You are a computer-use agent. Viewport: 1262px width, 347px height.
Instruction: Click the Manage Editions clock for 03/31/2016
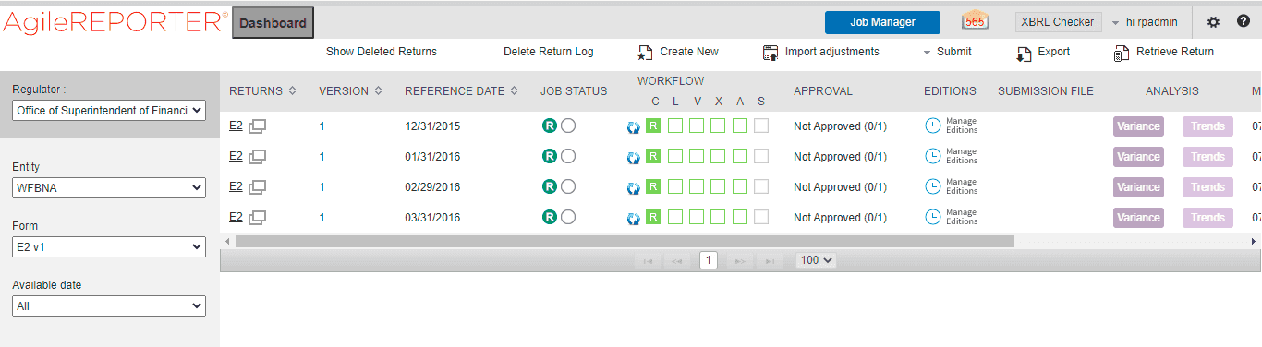pos(933,218)
